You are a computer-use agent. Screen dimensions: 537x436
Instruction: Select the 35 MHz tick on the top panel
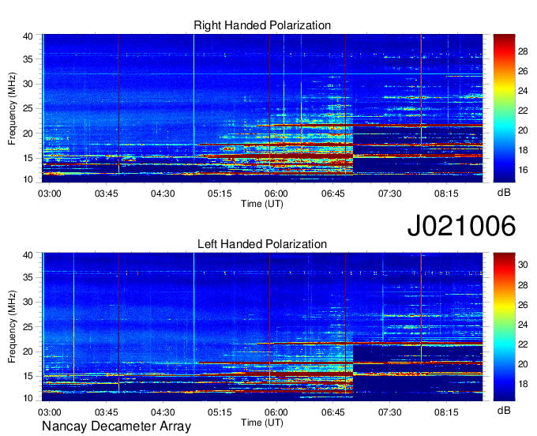click(x=28, y=59)
